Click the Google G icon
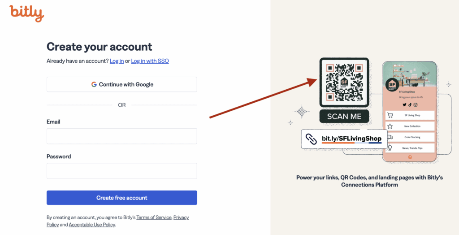 pos(94,84)
